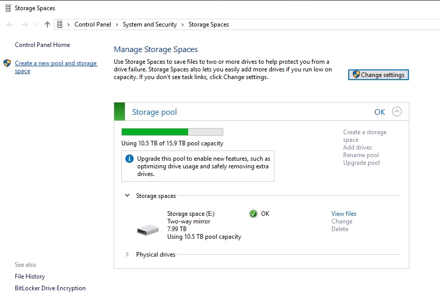
Task: Click the Two-way mirror text
Action: [189, 221]
